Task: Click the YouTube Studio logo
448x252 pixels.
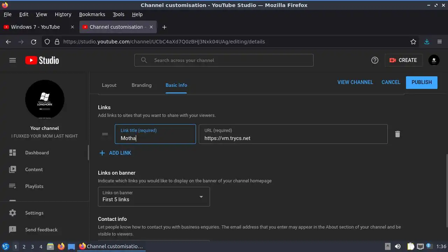Action: (x=42, y=60)
